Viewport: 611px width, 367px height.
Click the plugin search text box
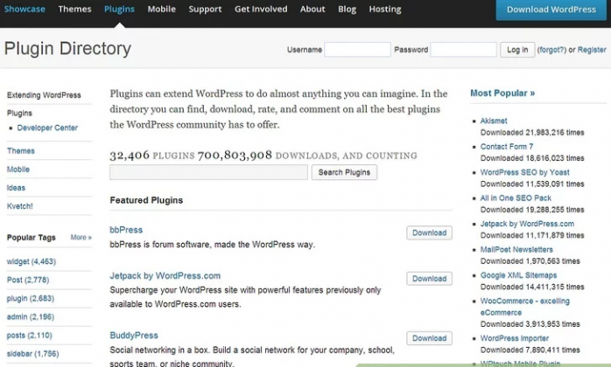coord(208,172)
